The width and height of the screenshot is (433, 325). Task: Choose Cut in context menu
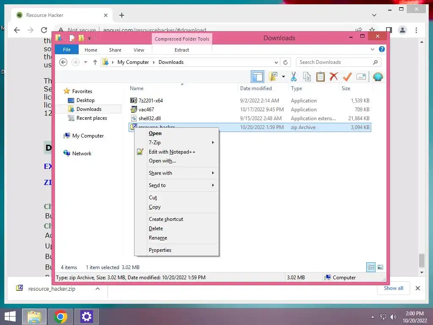pos(176,198)
